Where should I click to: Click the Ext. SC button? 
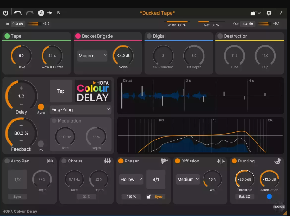coord(245,196)
